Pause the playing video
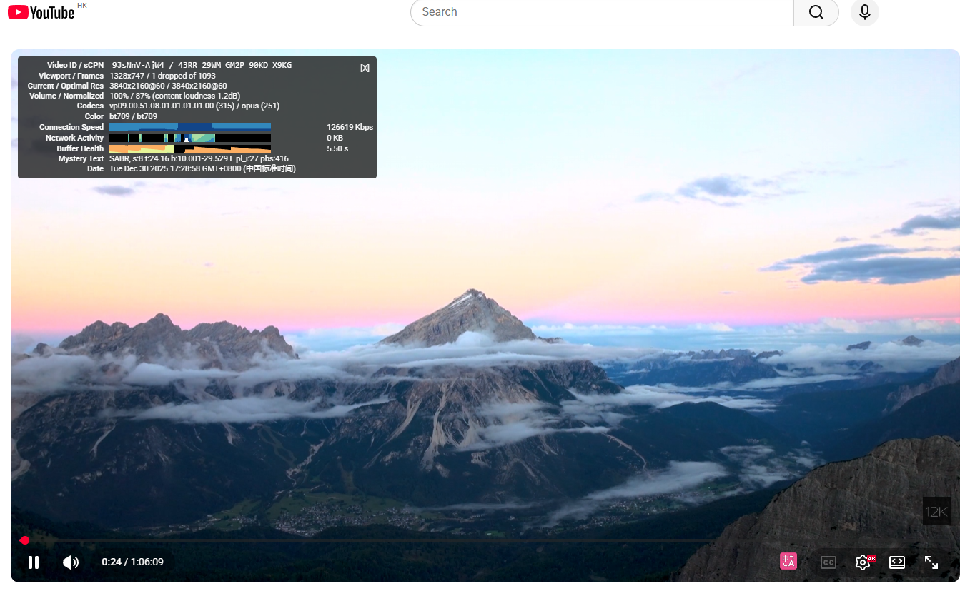 (34, 562)
